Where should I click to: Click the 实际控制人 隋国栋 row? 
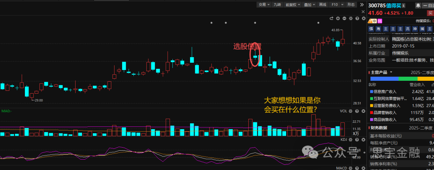(401, 39)
